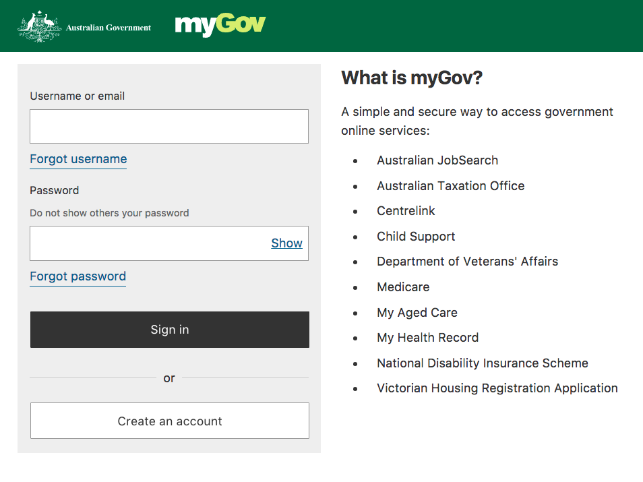Click the 'Australian Government' header text
The width and height of the screenshot is (643, 482).
(109, 28)
